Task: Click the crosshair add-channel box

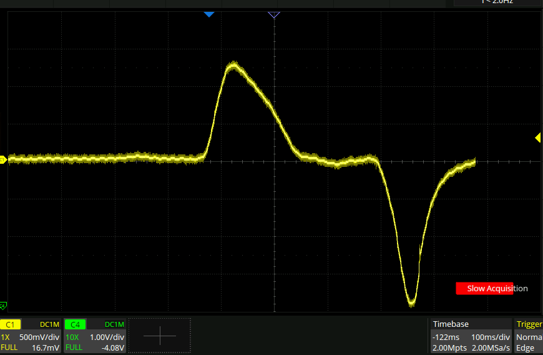Action: pyautogui.click(x=160, y=336)
